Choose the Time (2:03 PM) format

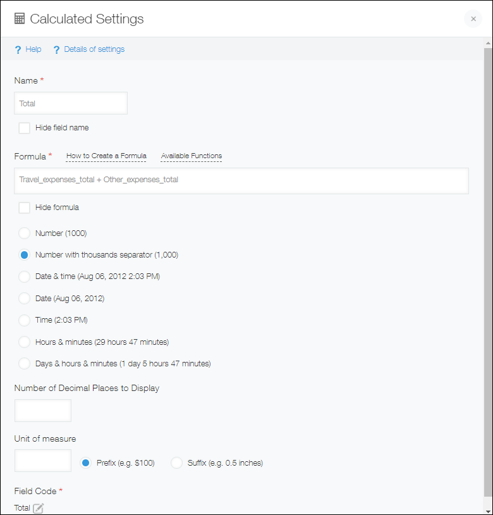point(24,320)
